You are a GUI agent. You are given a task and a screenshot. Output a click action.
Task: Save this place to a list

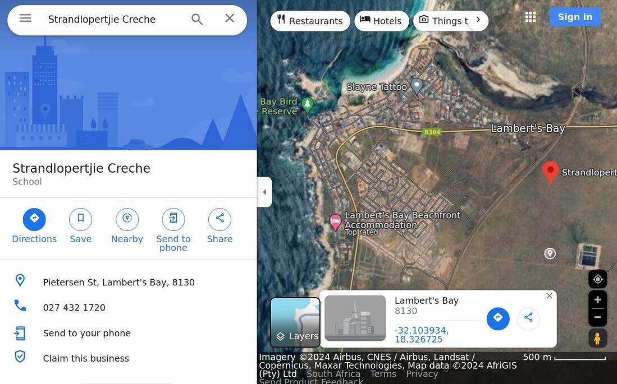click(x=81, y=226)
